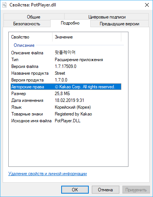Select the Версия продукта row
Image resolution: width=153 pixels, height=197 pixels.
66,80
